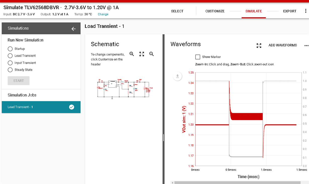Viewport: 309px width, 184px height.
Task: Click ADD WAVEFORMS button
Action: pyautogui.click(x=283, y=45)
